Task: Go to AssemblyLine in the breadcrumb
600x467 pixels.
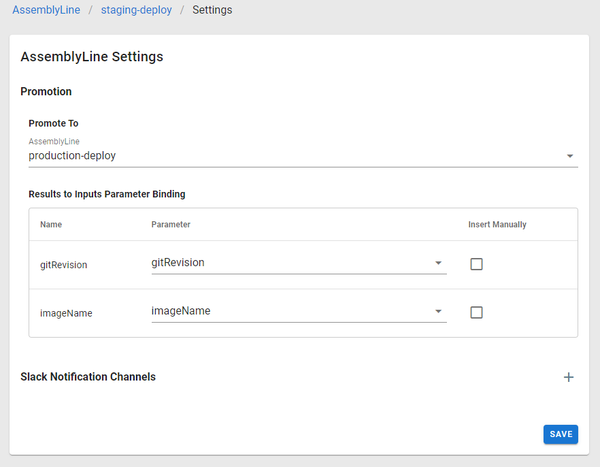Action: click(x=46, y=10)
